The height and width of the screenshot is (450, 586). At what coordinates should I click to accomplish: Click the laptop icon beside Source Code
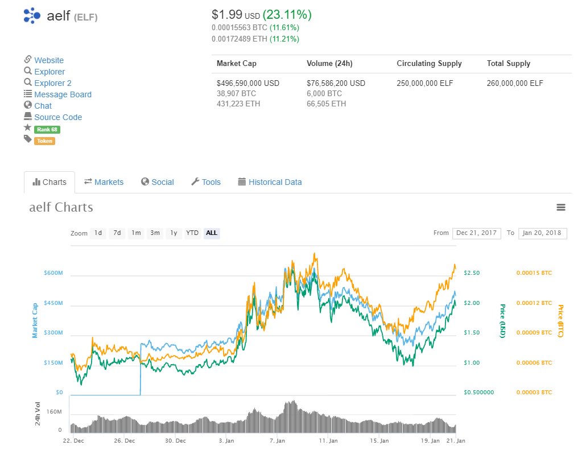pyautogui.click(x=28, y=116)
